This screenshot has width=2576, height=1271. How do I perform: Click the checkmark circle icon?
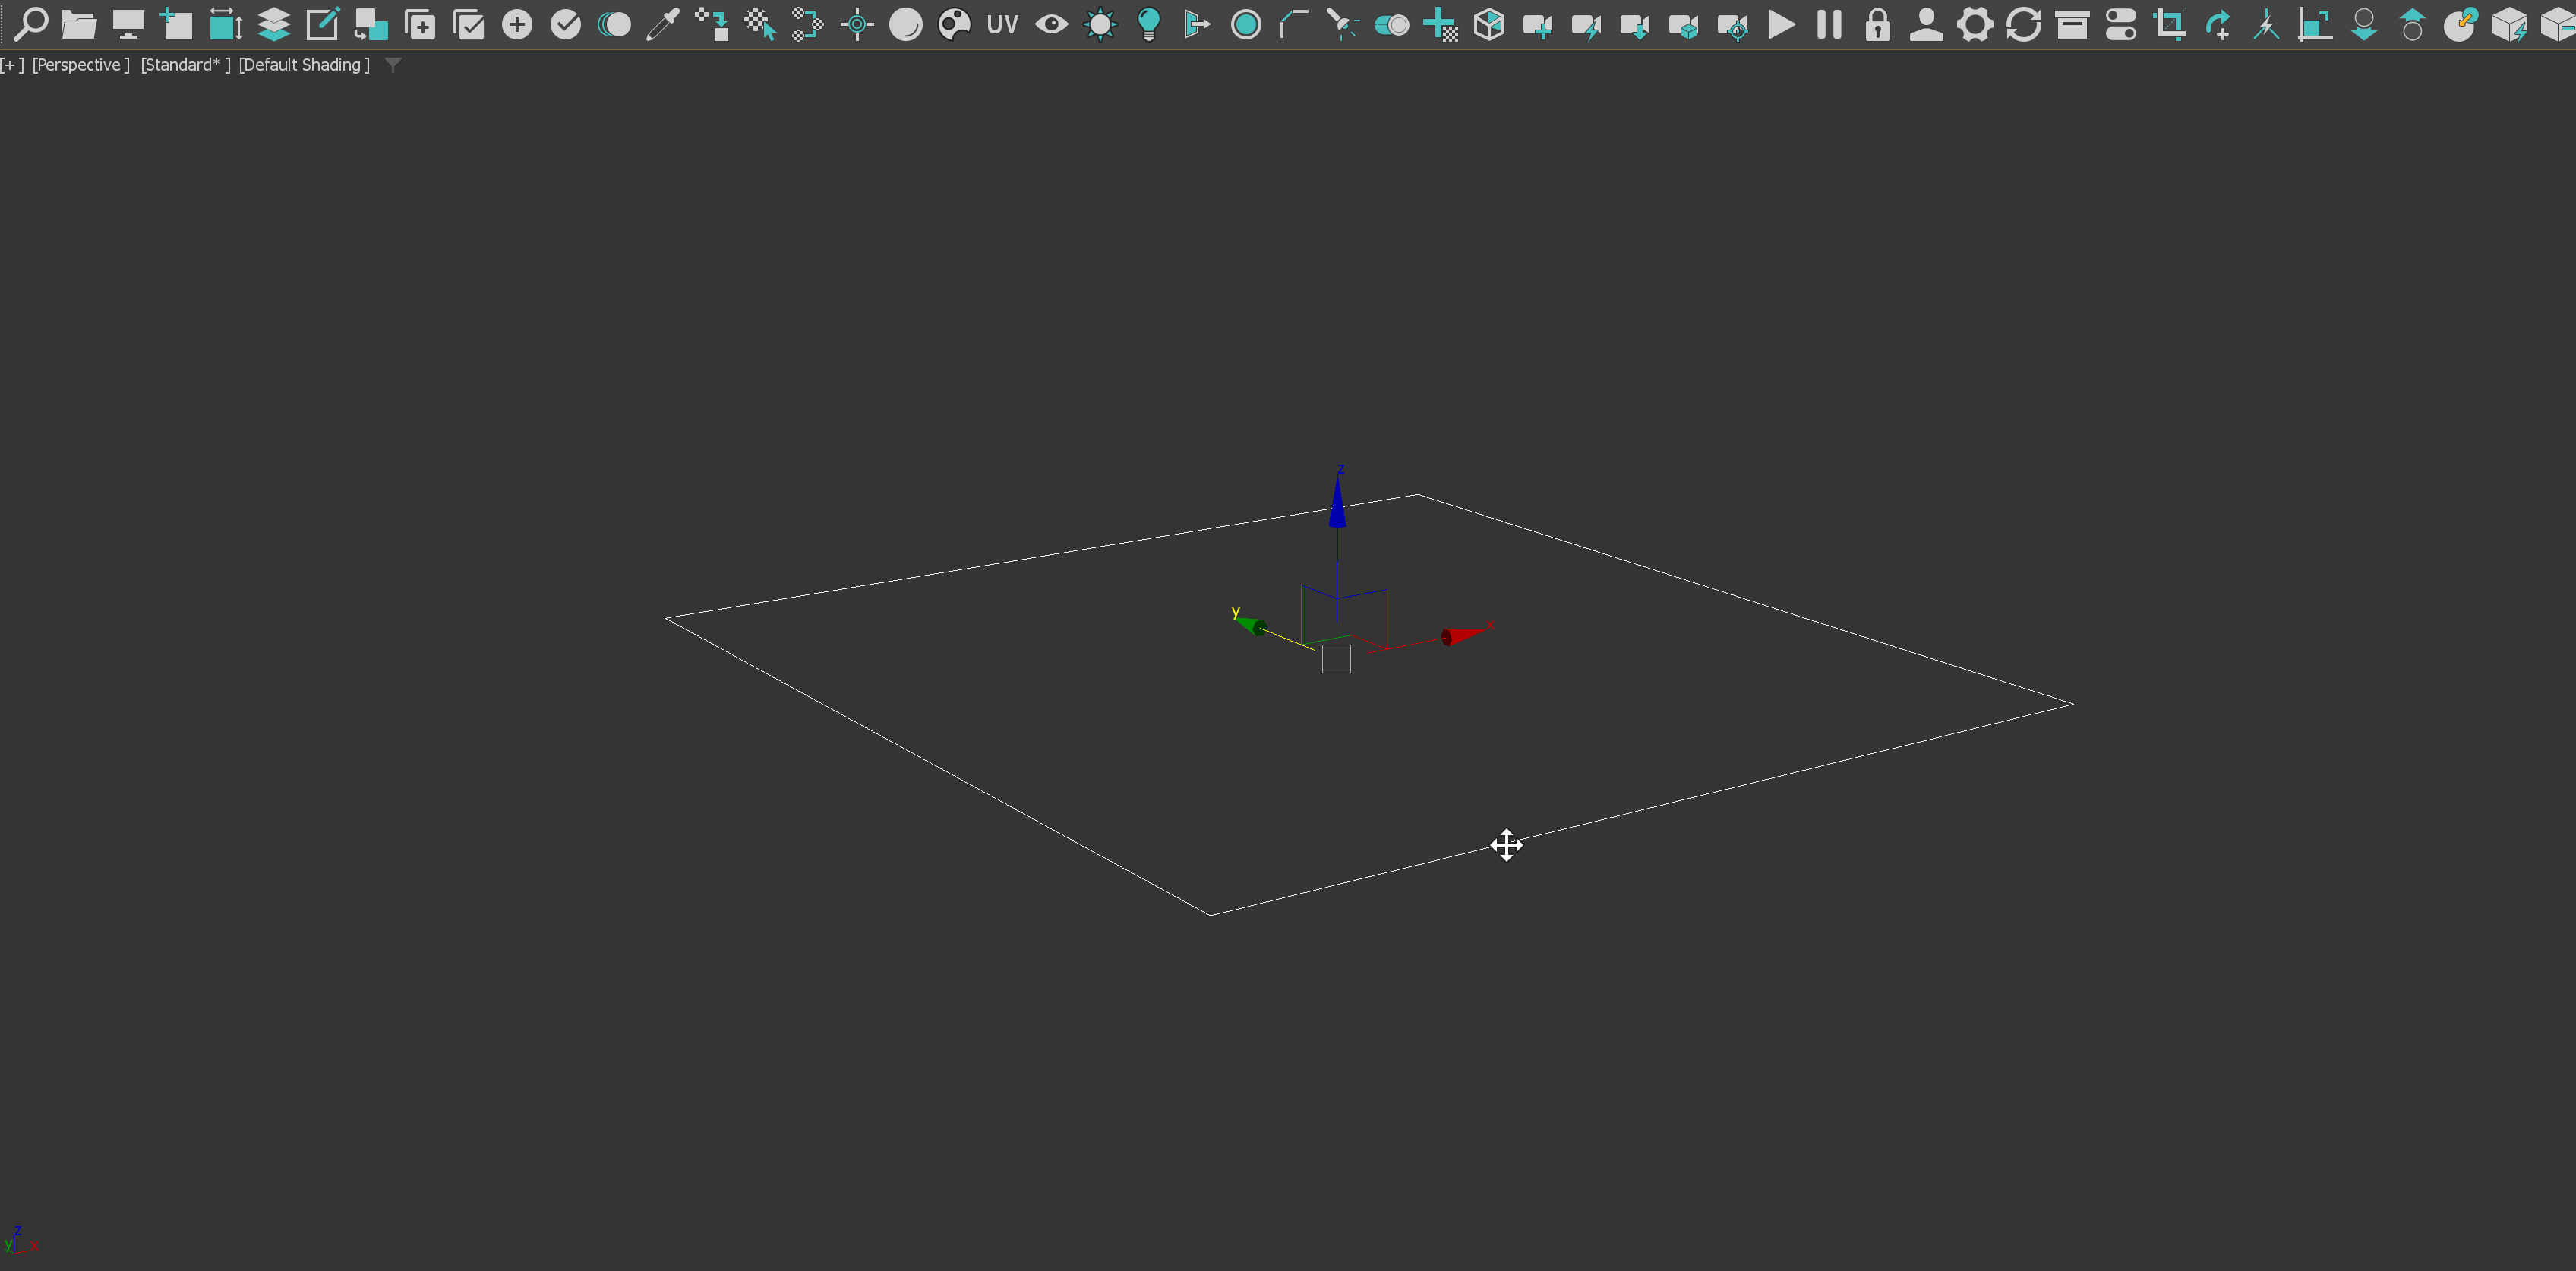pos(566,23)
